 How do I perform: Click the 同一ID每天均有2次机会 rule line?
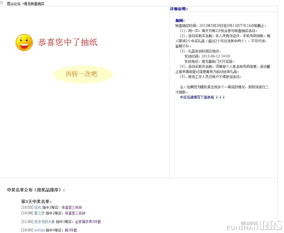pyautogui.click(x=218, y=31)
